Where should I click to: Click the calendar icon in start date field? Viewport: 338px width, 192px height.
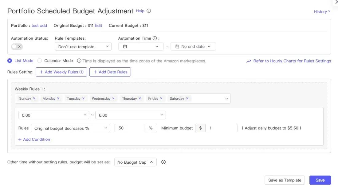125,46
